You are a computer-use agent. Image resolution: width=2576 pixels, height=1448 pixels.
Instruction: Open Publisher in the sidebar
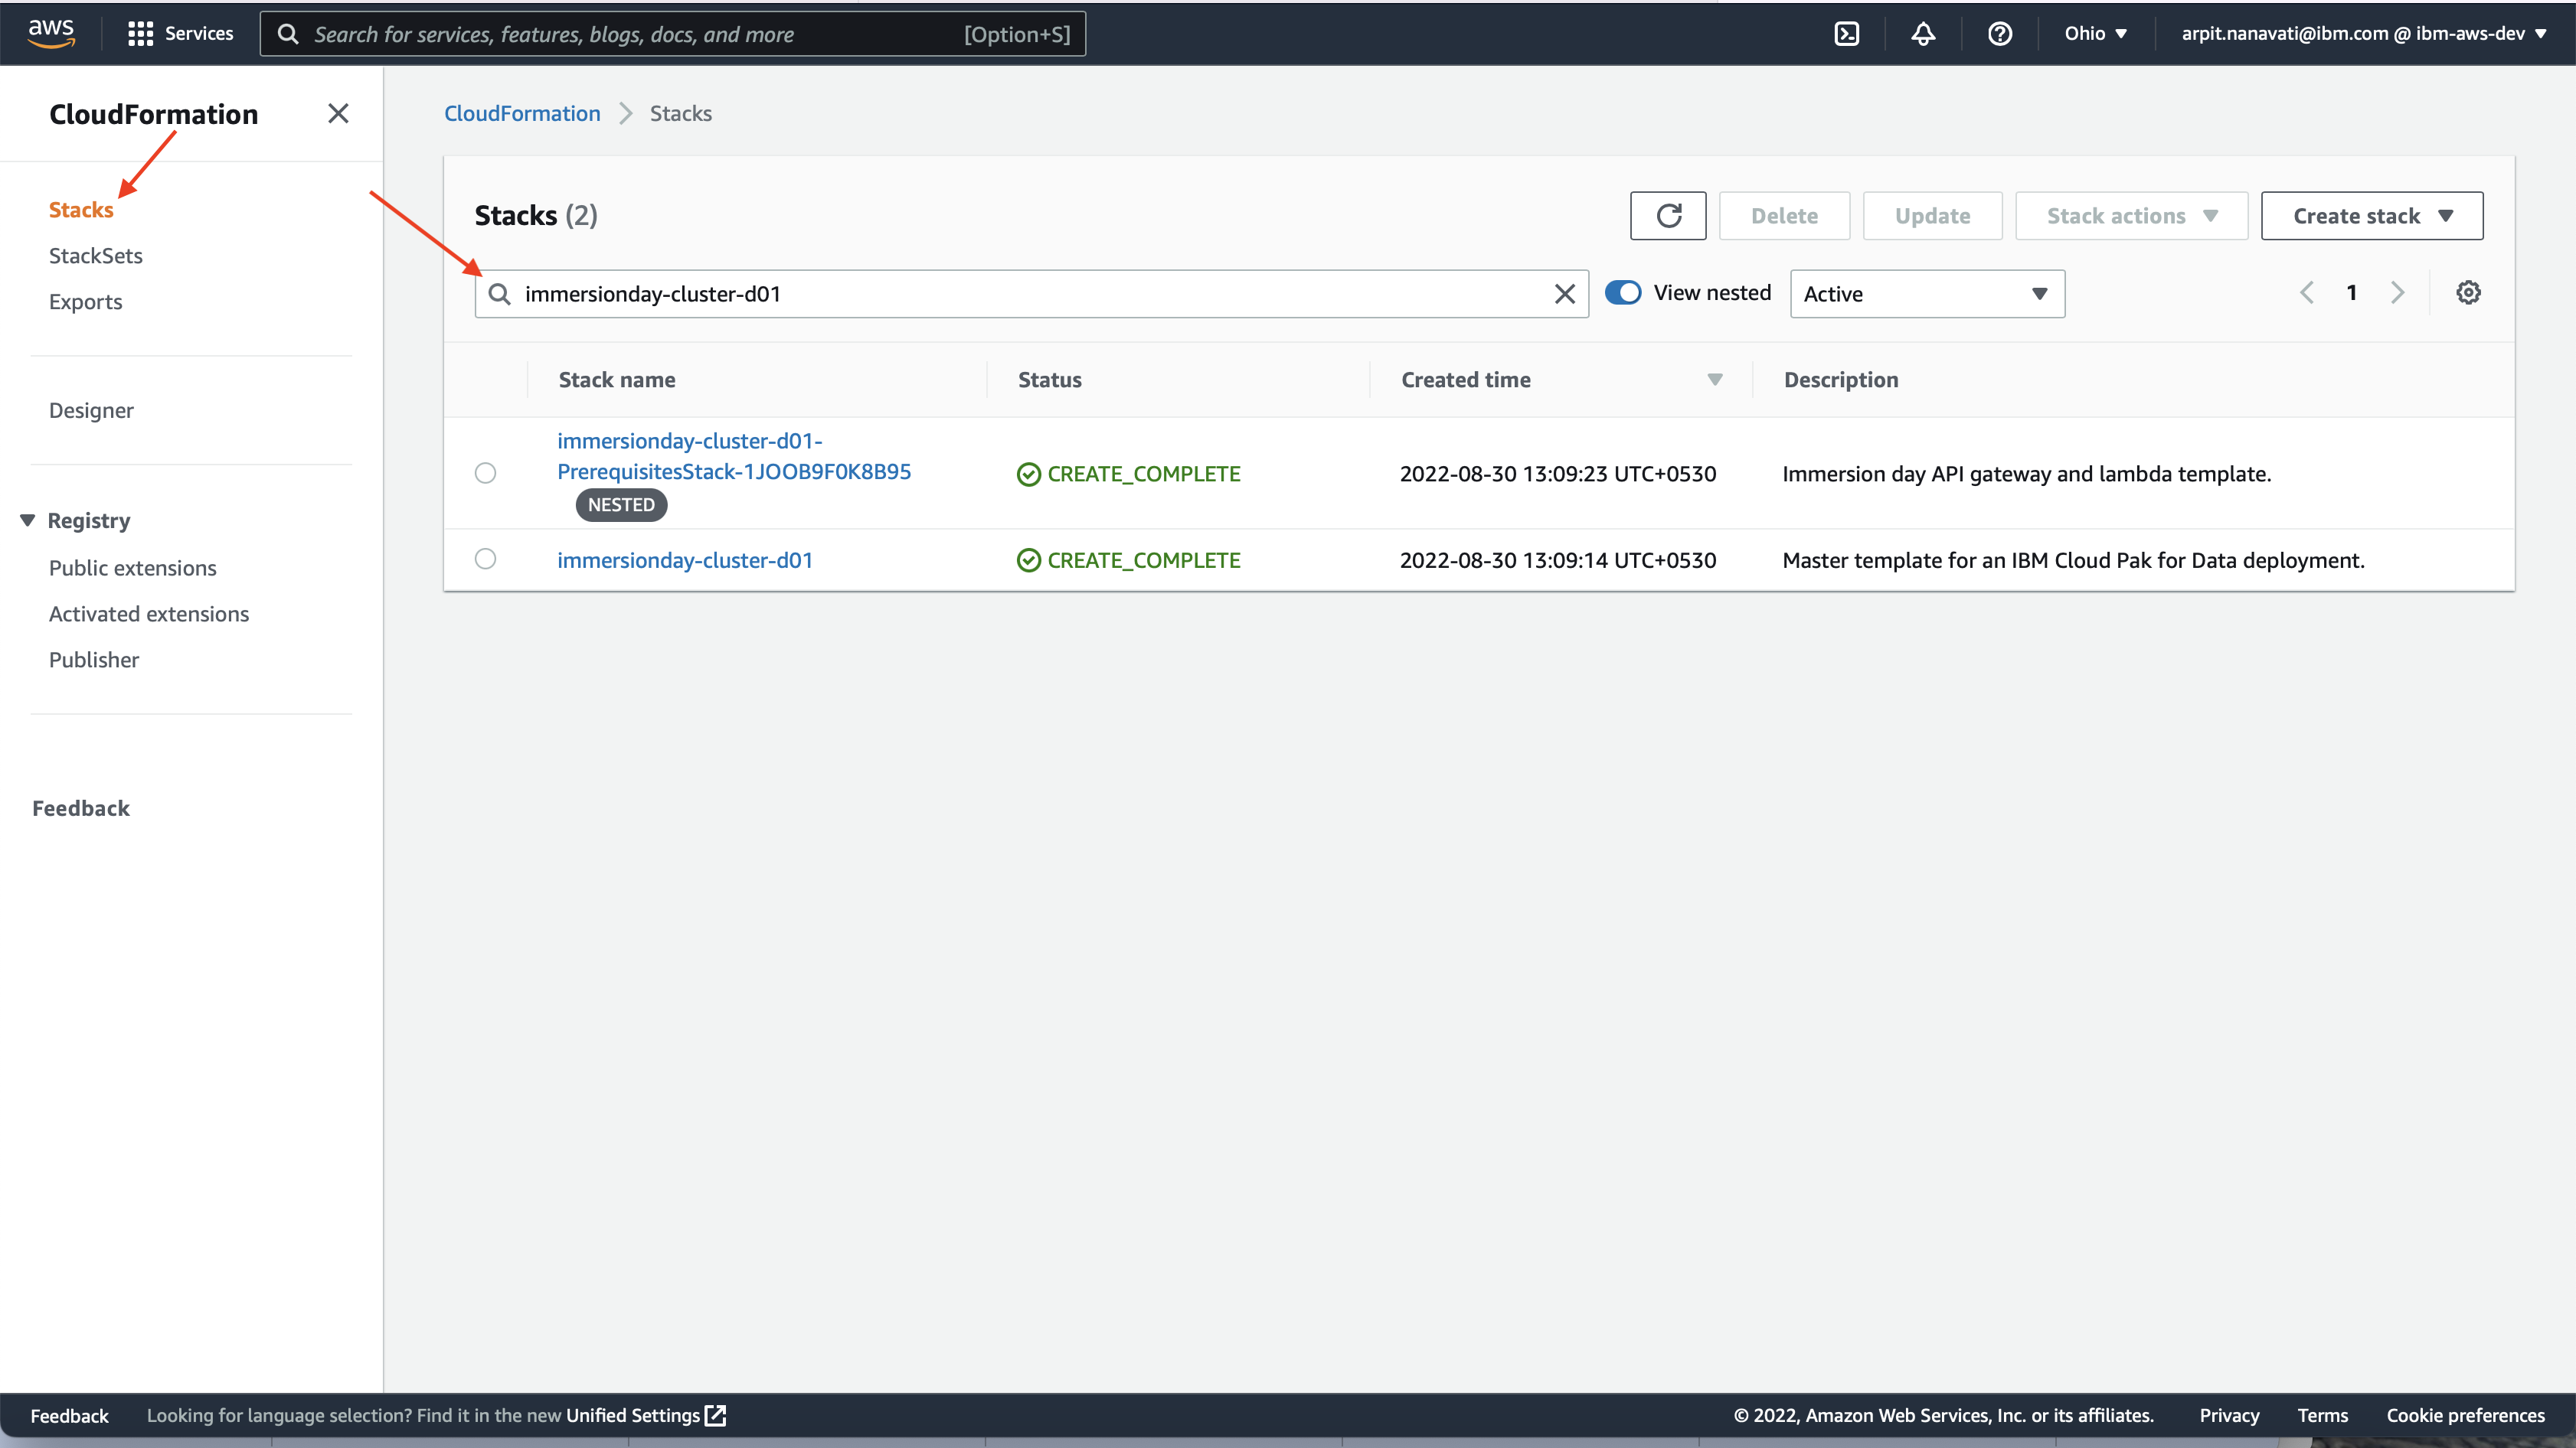94,660
